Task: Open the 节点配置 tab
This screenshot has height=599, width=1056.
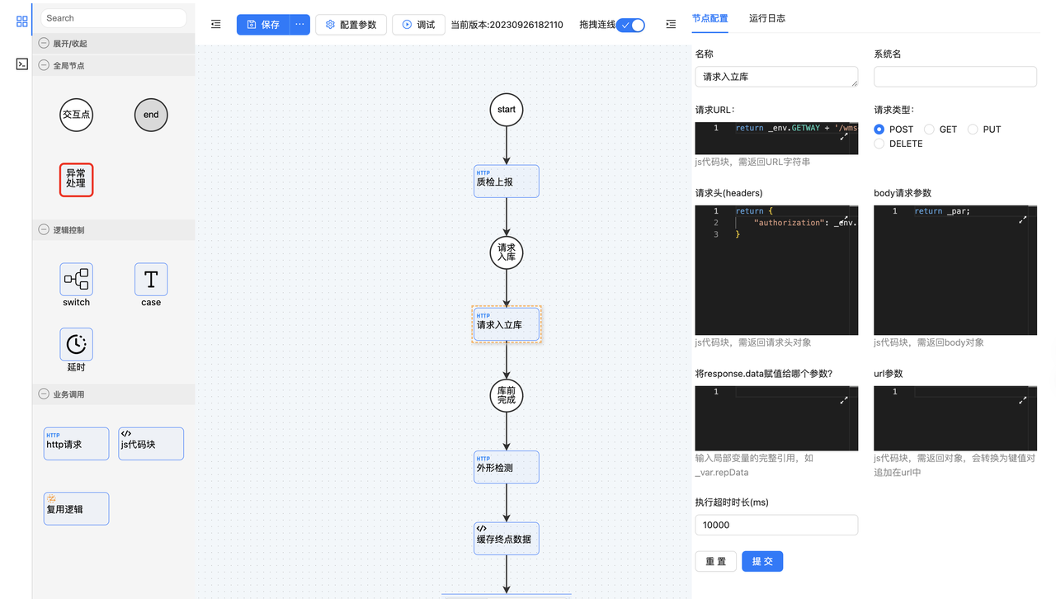Action: (709, 18)
